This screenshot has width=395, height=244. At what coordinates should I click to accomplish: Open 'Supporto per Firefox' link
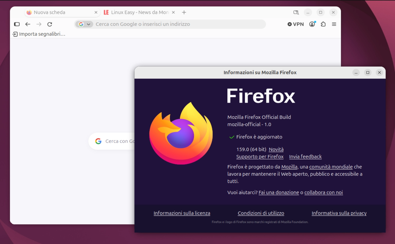(260, 157)
